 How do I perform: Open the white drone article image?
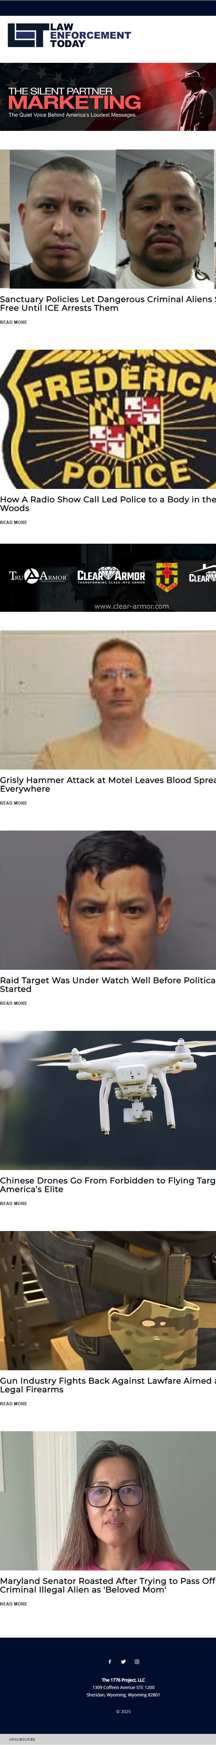click(x=108, y=1100)
